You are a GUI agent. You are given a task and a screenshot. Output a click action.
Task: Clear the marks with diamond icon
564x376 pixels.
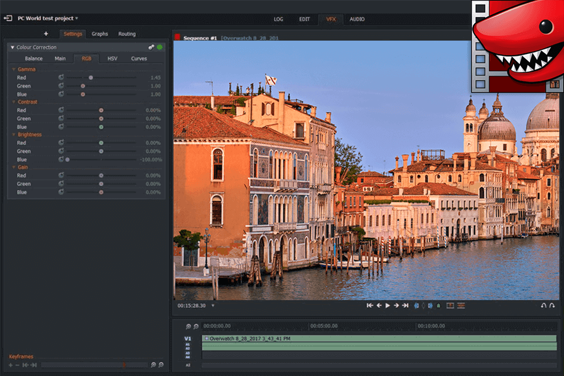[x=424, y=305]
